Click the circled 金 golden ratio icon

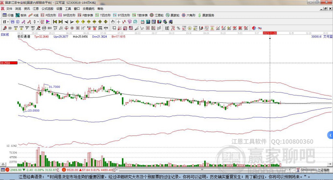click(x=190, y=28)
